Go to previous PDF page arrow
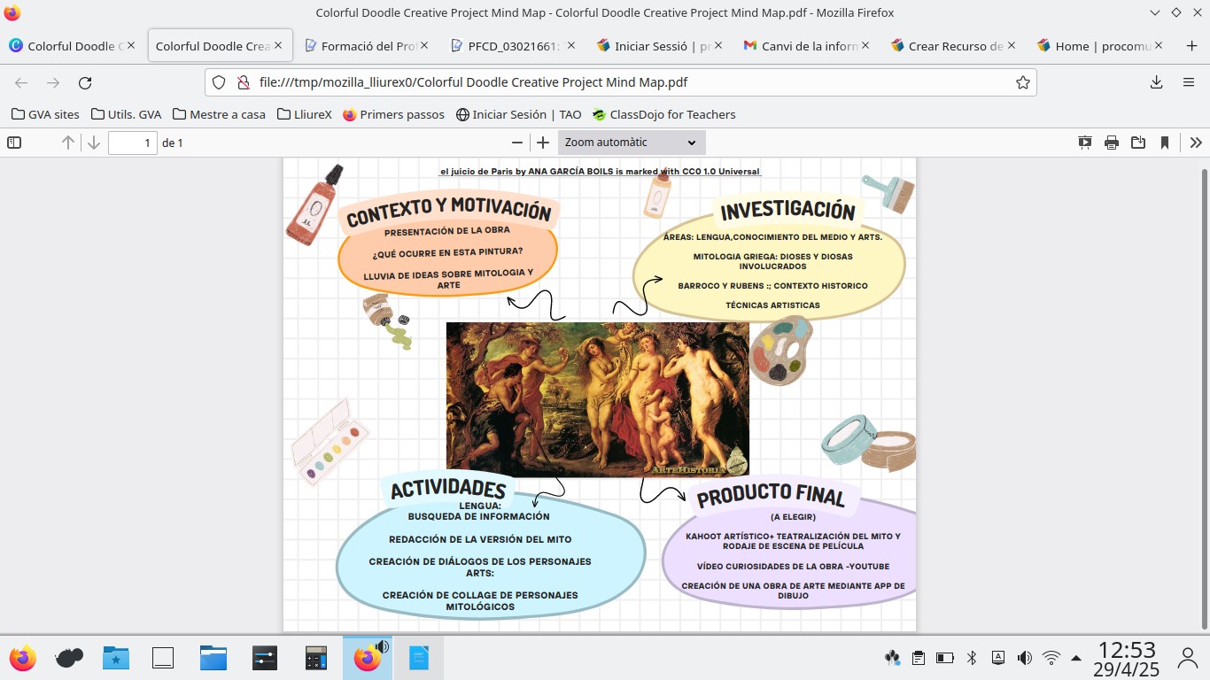Screen dimensions: 1210x680 pos(68,143)
